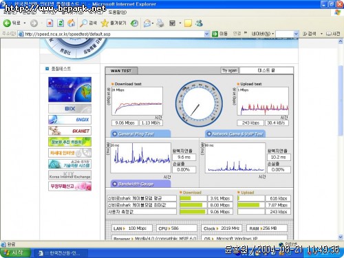344x258 pixels.
Task: Click the upload bar for 7.87 Mbps
Action: click(x=251, y=205)
